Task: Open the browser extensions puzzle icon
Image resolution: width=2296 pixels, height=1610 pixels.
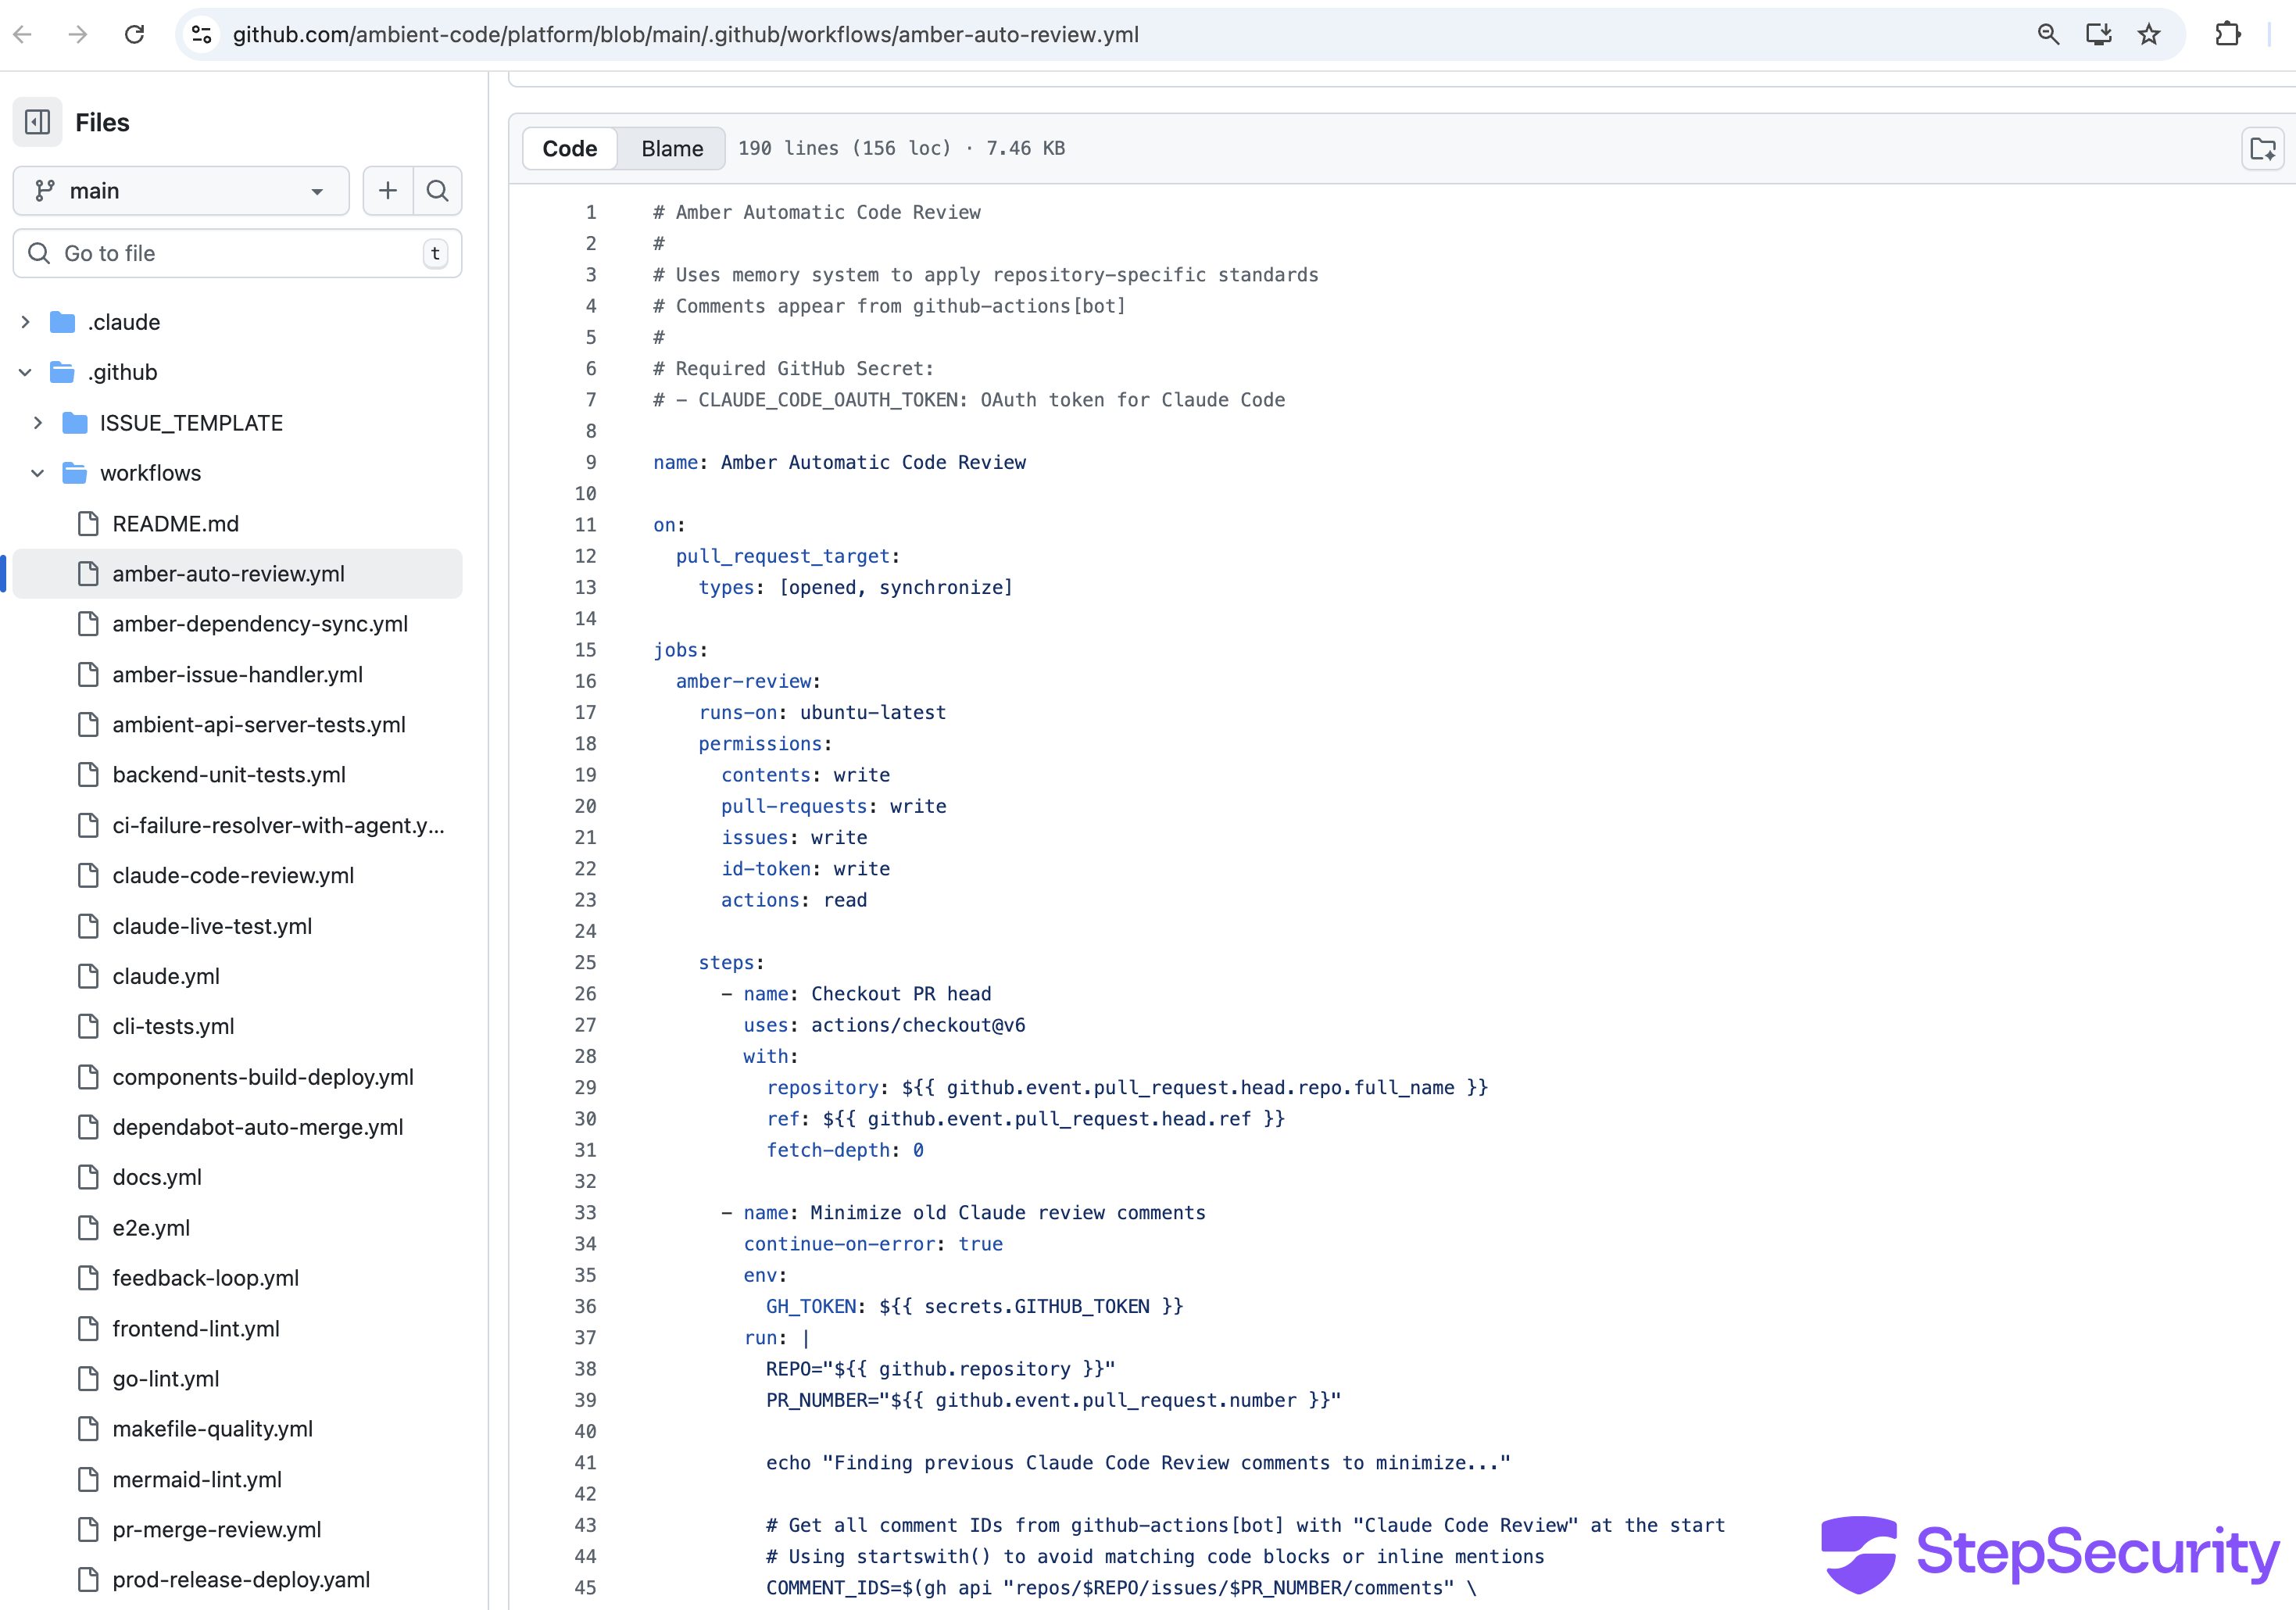Action: (x=2228, y=35)
